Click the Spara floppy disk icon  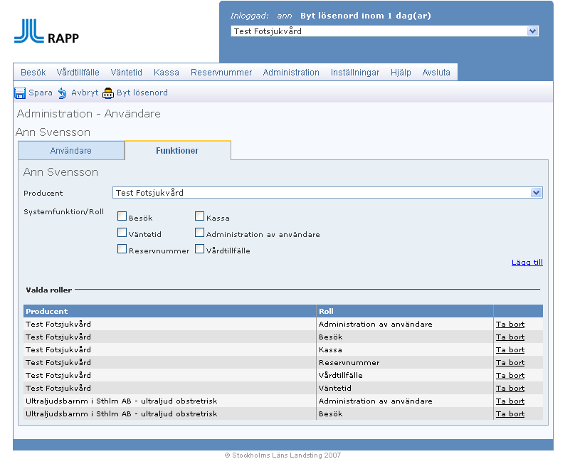click(20, 93)
